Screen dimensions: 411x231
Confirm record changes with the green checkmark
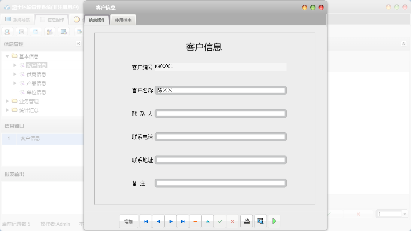point(220,221)
